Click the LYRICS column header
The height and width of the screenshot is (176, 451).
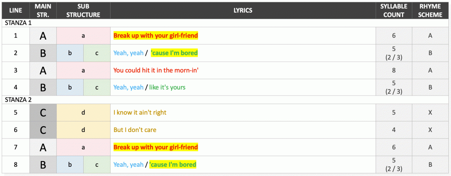(x=243, y=11)
